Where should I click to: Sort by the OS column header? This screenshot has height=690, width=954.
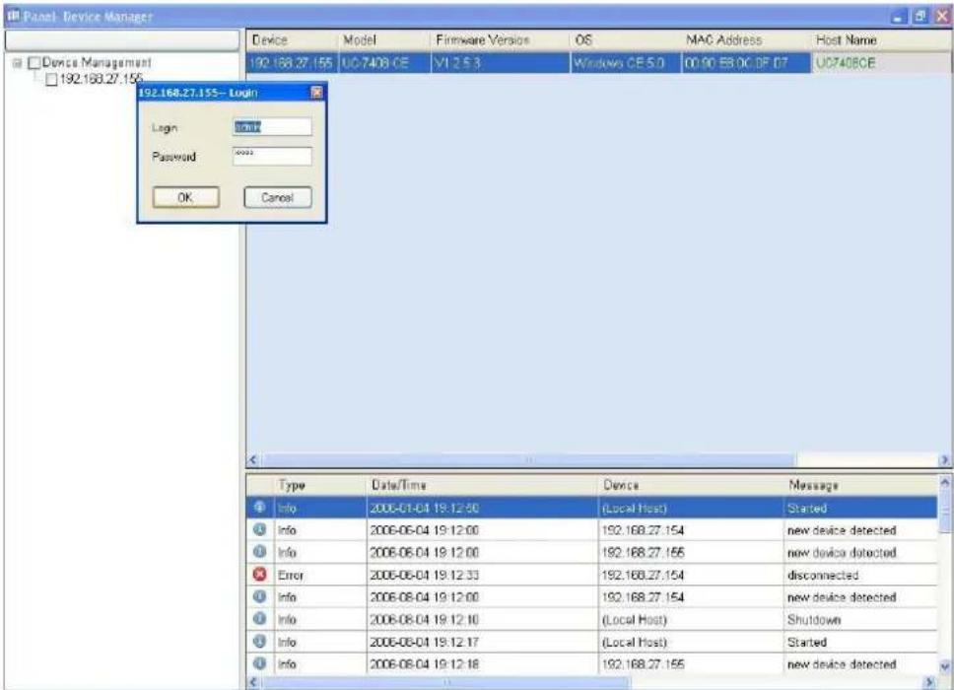click(626, 40)
